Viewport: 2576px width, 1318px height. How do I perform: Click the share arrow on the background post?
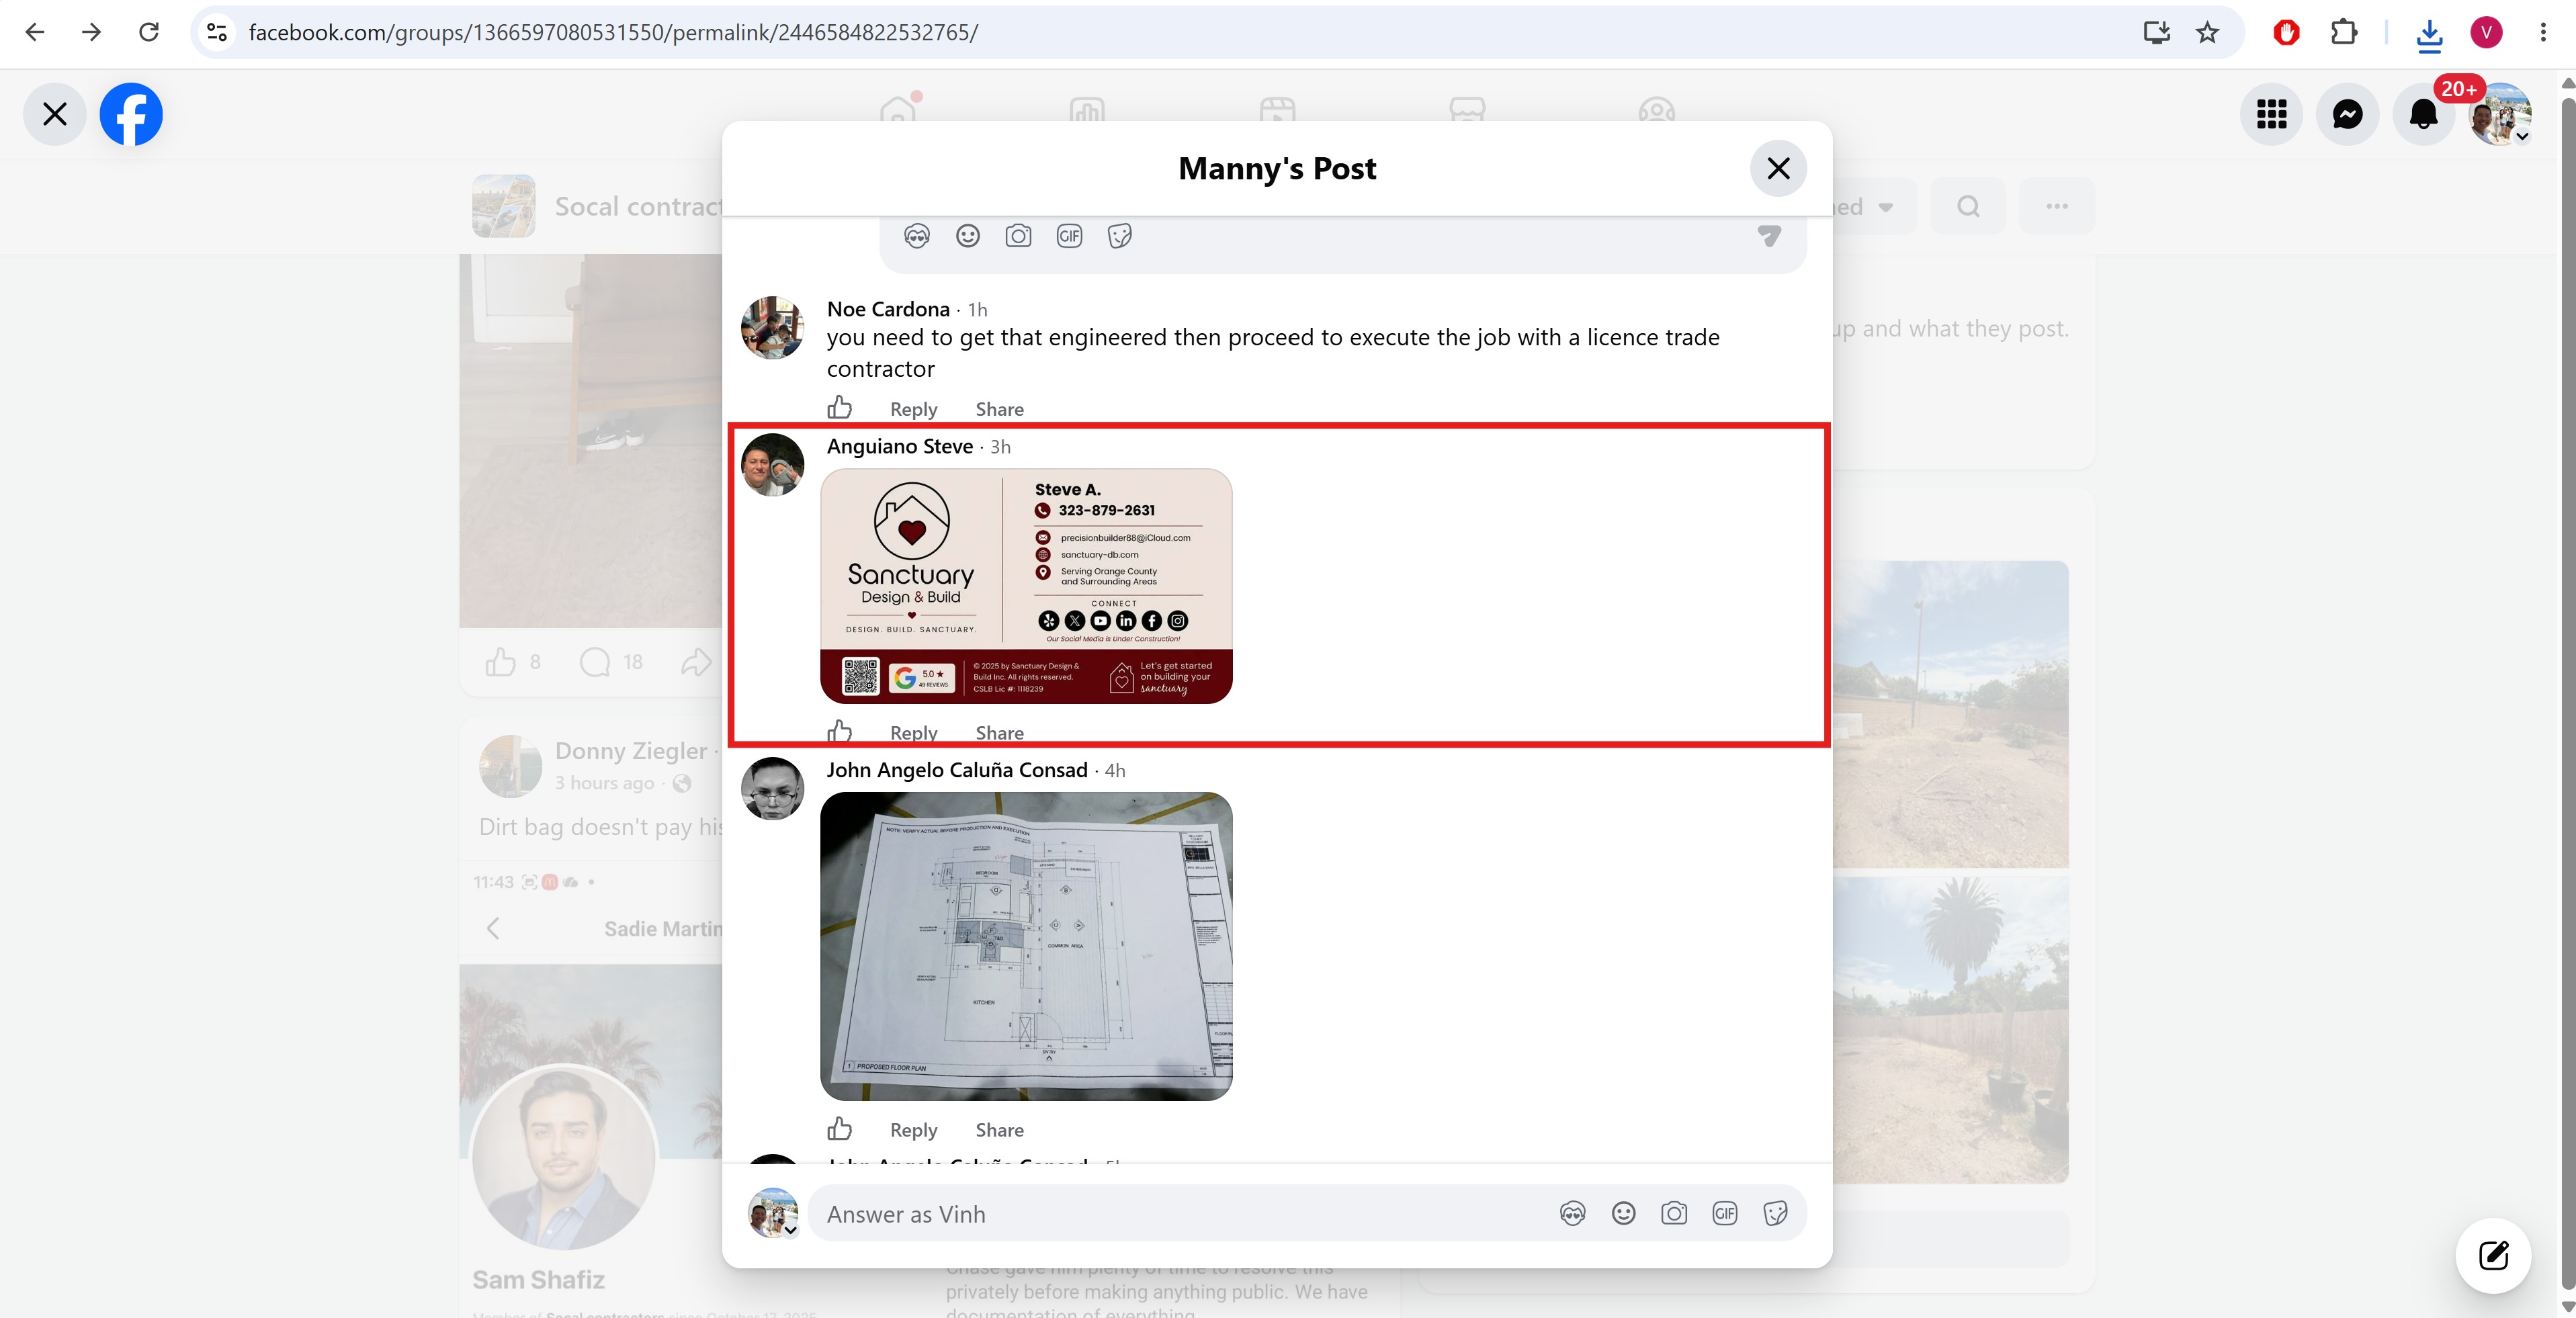696,662
